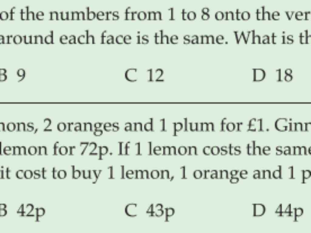311x233 pixels.
Task: Click the word "around" starting the second line
Action: (x=27, y=38)
